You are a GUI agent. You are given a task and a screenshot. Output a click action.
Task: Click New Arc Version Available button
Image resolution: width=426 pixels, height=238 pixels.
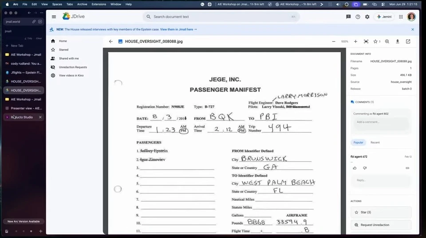tap(24, 222)
